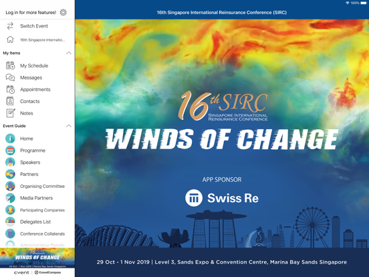Screen dimensions: 369x277
Task: Open Delegates List
Action: 35,222
